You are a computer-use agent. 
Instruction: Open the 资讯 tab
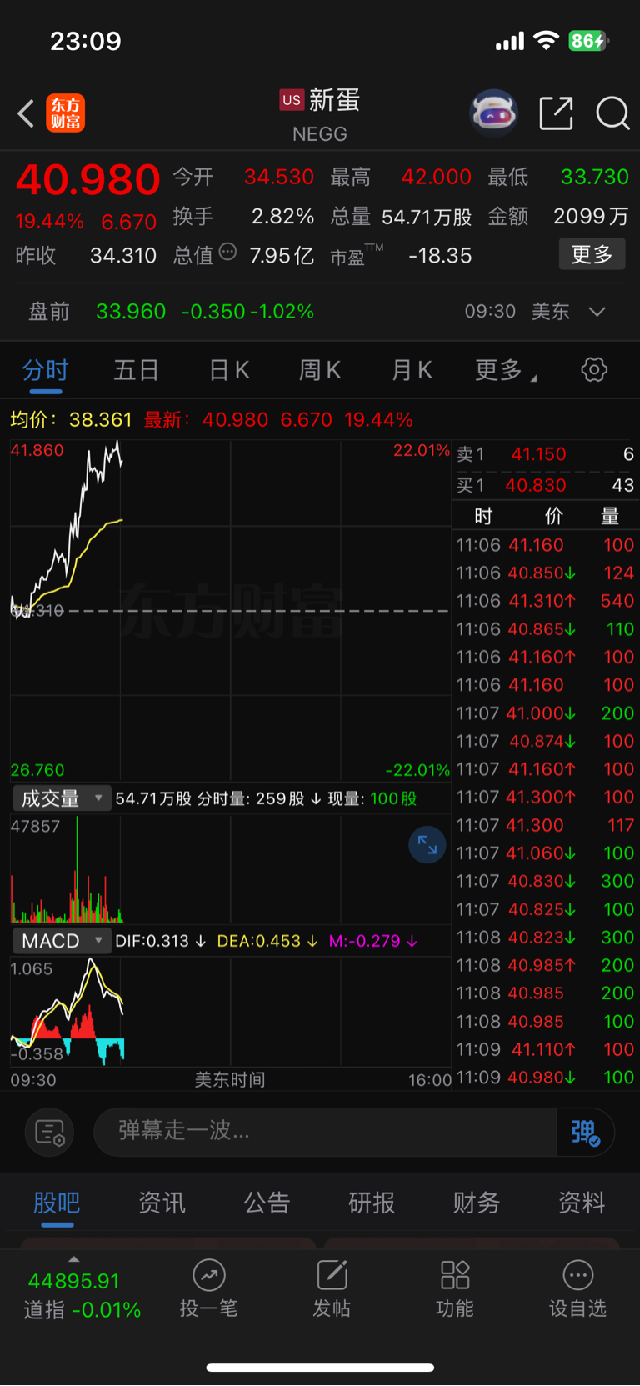(162, 1203)
